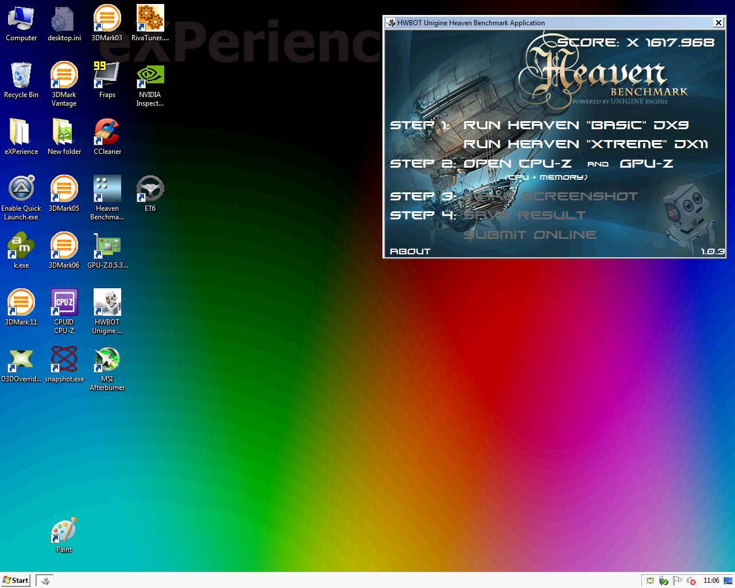Click the GPU-Z link in step 2
The image size is (735, 588).
[647, 164]
